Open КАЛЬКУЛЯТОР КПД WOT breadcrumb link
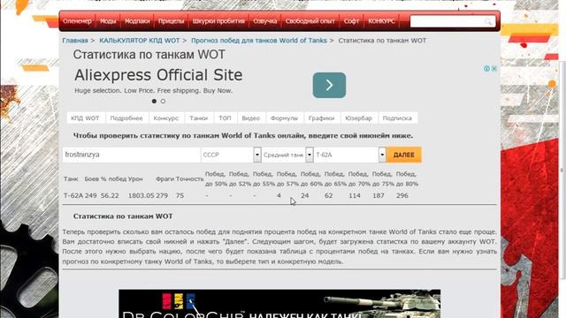The image size is (566, 318). 140,41
